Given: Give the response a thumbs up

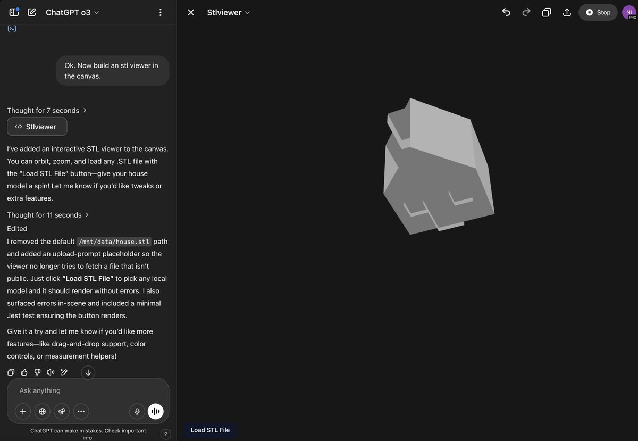Looking at the screenshot, I should pos(24,372).
